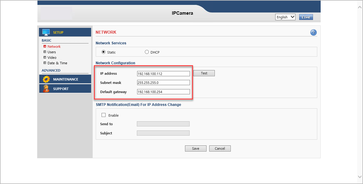Click the Network menu bullet icon
The image size is (363, 184).
tap(45, 47)
